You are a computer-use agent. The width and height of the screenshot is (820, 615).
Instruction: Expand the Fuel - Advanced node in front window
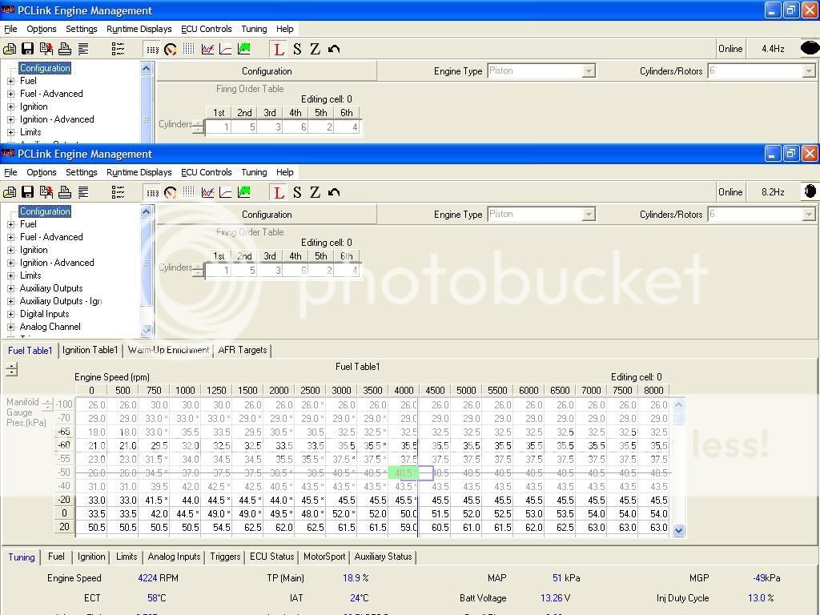click(x=10, y=237)
